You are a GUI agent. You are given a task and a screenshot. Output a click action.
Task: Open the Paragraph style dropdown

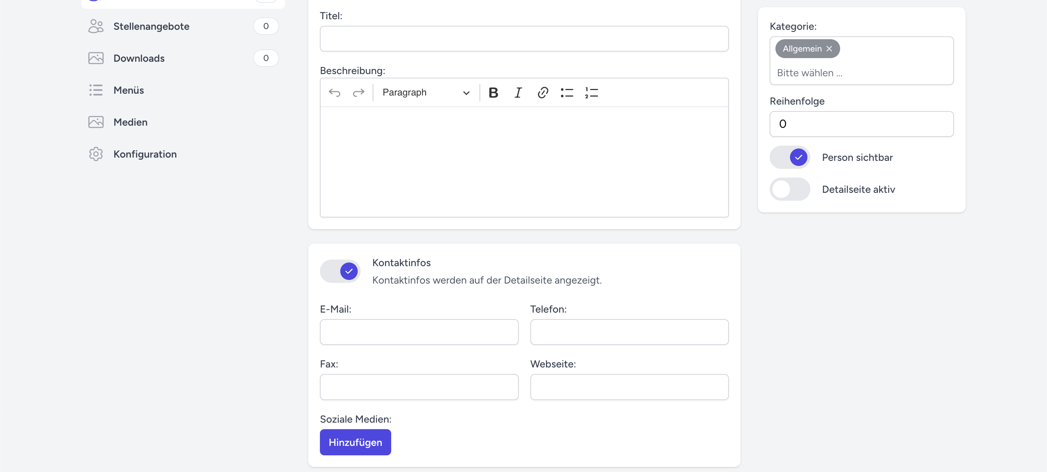tap(426, 93)
